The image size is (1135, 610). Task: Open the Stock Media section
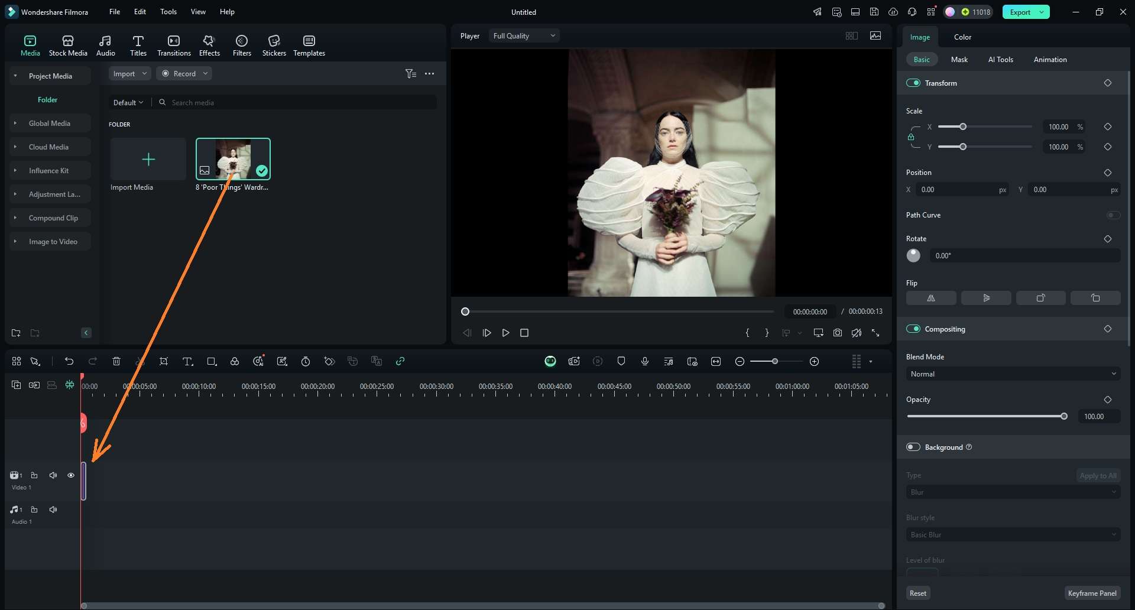tap(68, 46)
